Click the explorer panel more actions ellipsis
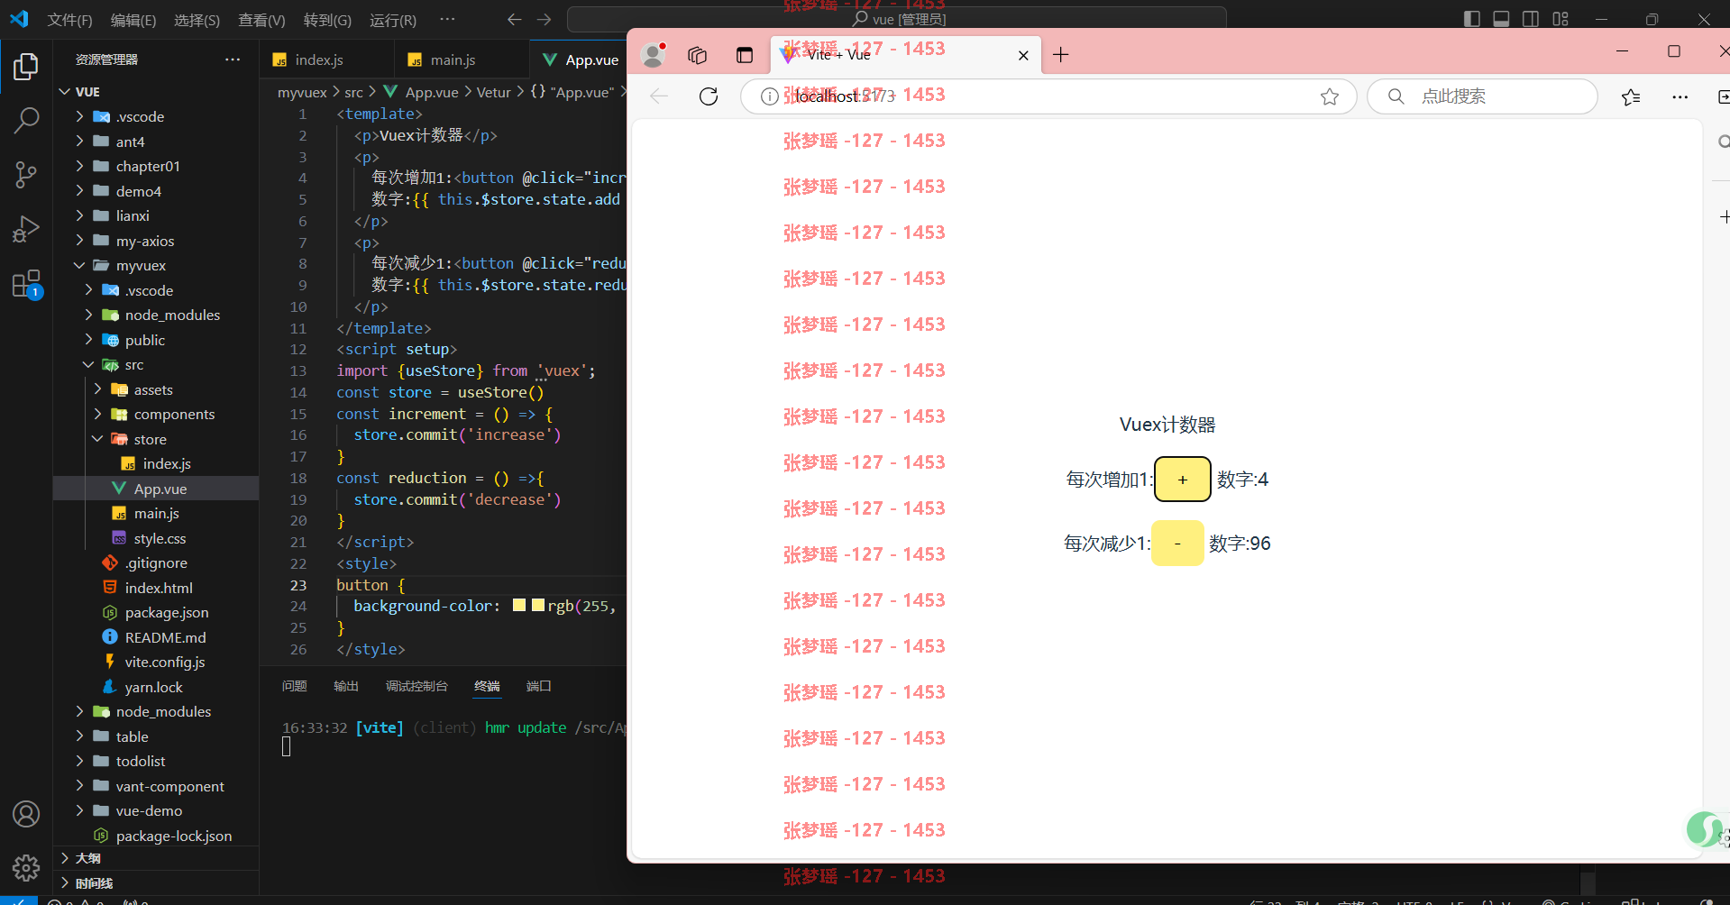This screenshot has width=1730, height=905. pos(233,59)
